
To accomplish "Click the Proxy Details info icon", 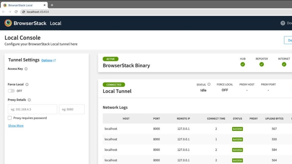I will (29, 100).
